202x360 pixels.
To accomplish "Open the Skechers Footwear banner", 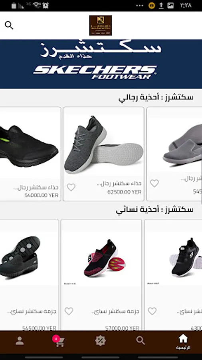I will [x=101, y=64].
